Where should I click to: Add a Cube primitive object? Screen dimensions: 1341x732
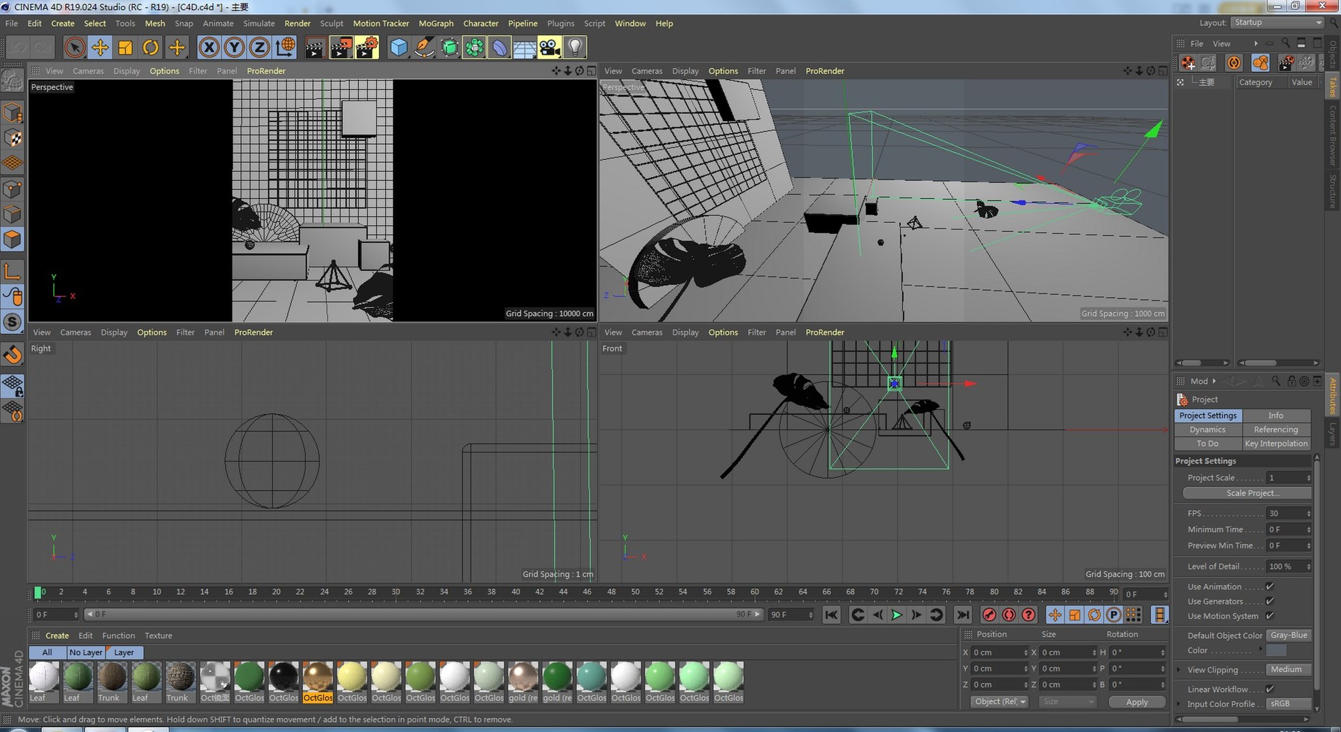tap(399, 47)
